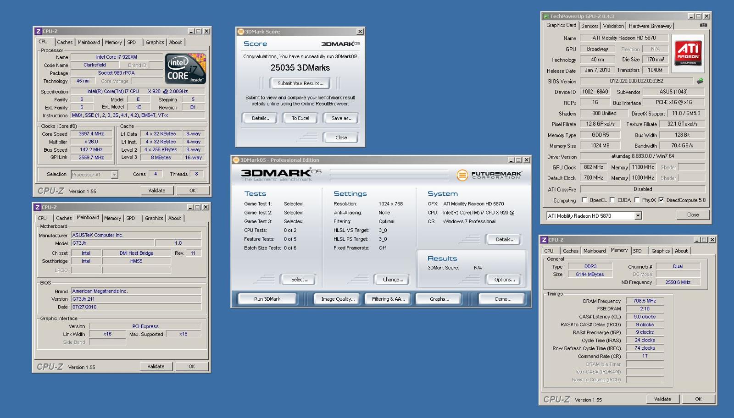The width and height of the screenshot is (734, 418).
Task: Open the Processor #1 selection dropdown
Action: 114,175
